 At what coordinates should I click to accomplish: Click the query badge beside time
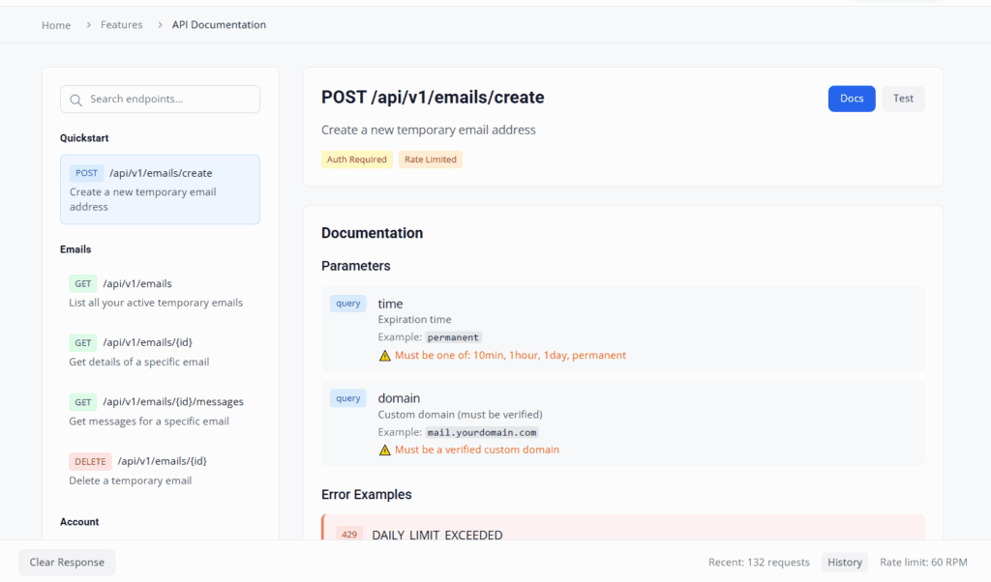[347, 304]
